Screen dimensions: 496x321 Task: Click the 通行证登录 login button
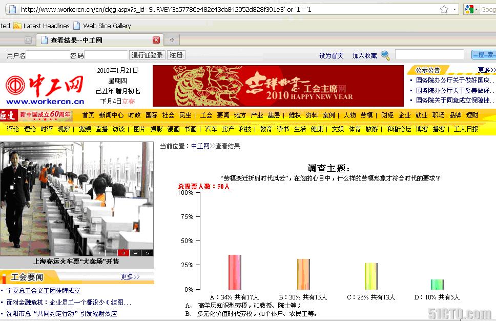[x=147, y=55]
